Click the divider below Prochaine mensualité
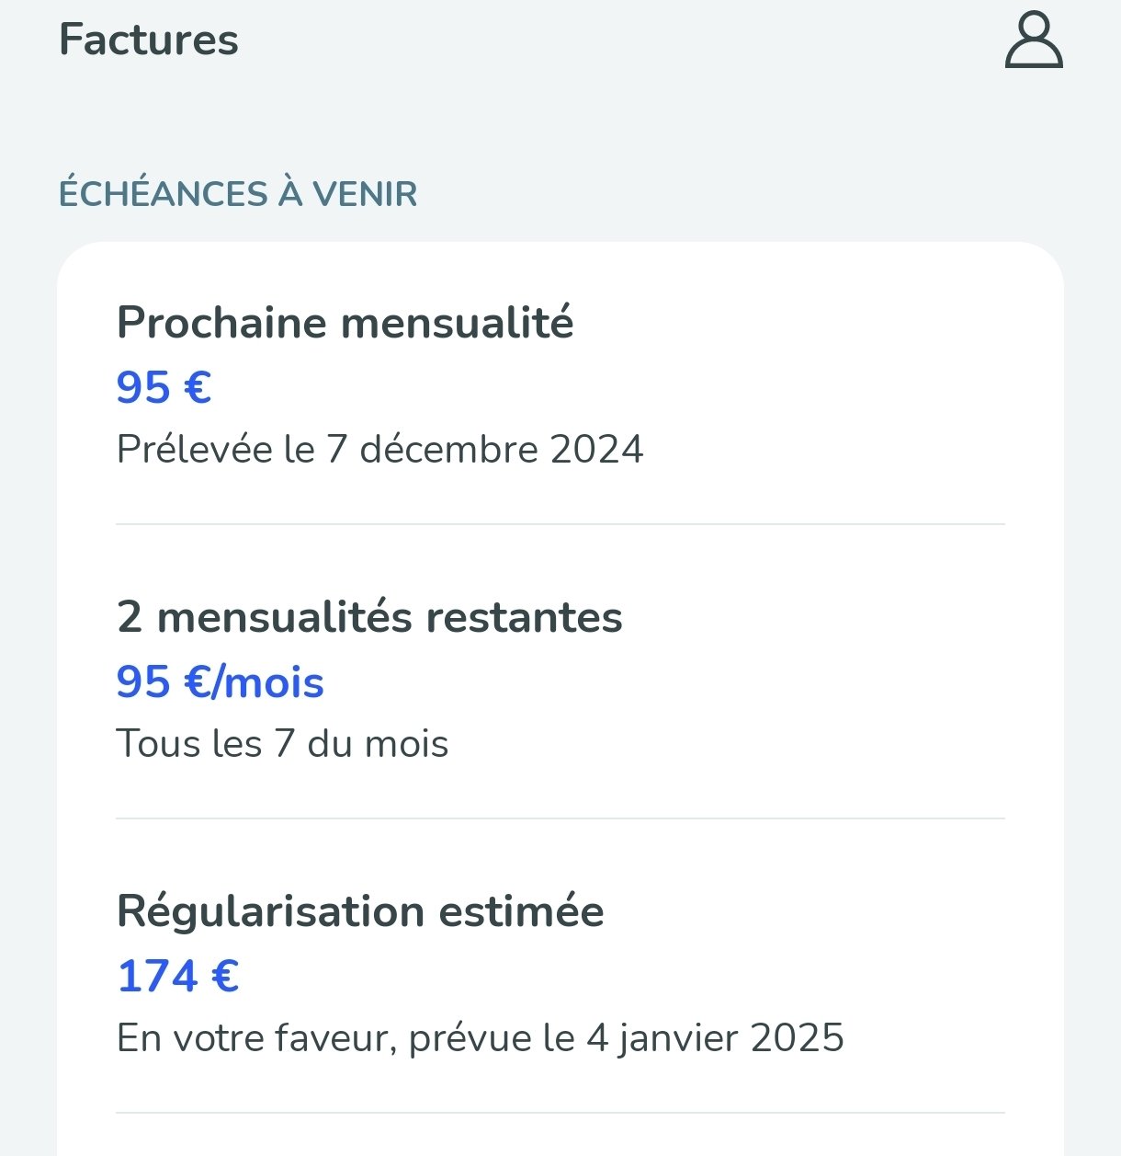Screen dimensions: 1121x1156 coord(560,524)
